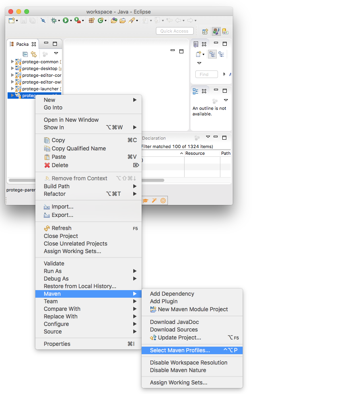Click Export... in the context menu
Screen dimensions: 358x394
[x=88, y=215]
